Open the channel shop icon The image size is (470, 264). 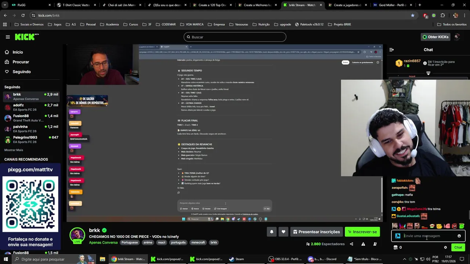395,247
